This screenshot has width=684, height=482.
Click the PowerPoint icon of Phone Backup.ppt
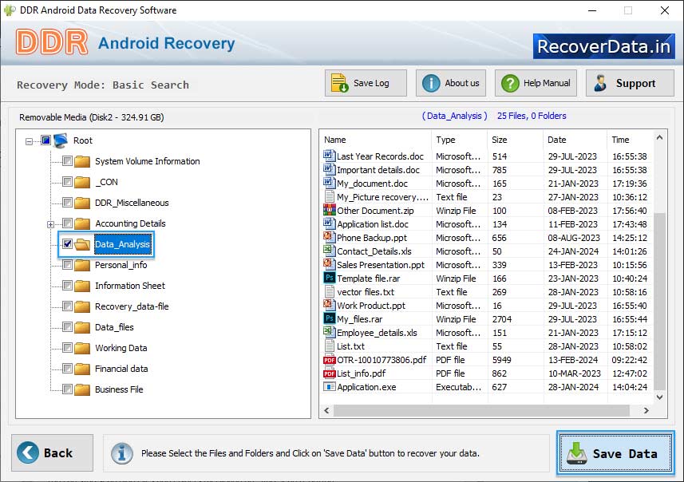(x=329, y=237)
